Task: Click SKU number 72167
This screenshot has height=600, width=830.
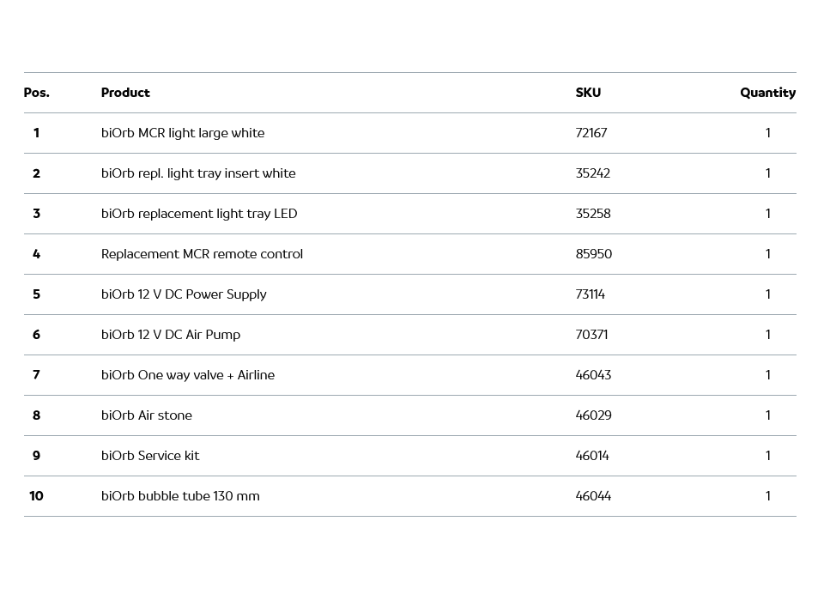Action: click(591, 133)
